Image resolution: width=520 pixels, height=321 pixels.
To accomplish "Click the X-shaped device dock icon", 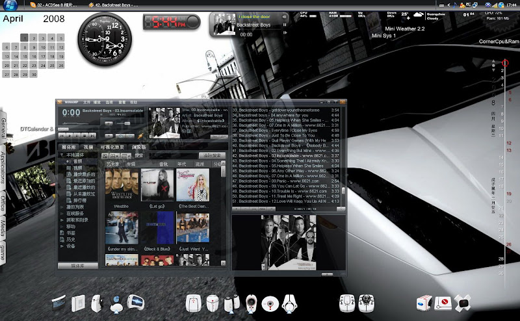I will (462, 303).
